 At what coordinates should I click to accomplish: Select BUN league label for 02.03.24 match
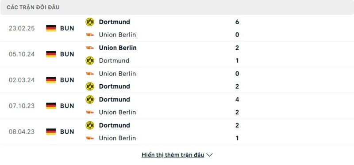tap(67, 80)
